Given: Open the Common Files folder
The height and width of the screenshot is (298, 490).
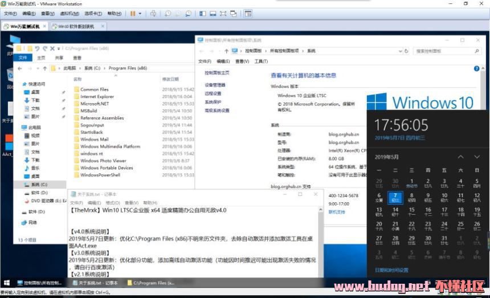Looking at the screenshot, I should [94, 89].
